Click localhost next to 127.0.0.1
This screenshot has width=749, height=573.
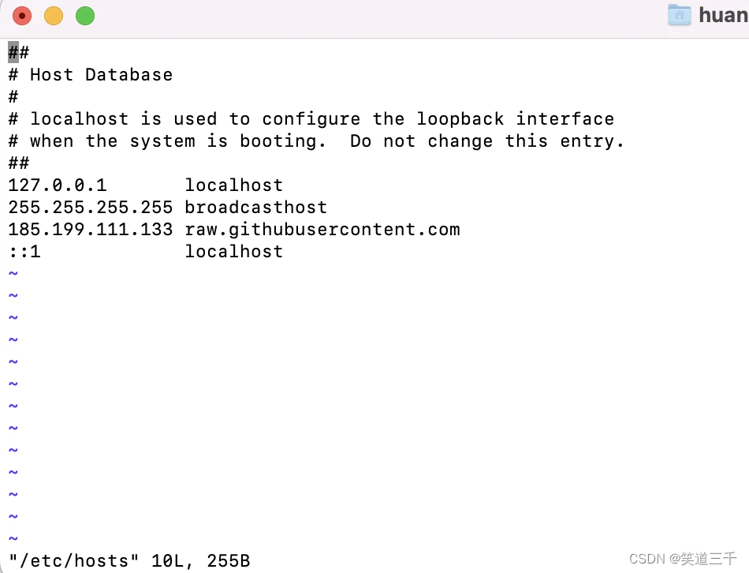click(234, 185)
